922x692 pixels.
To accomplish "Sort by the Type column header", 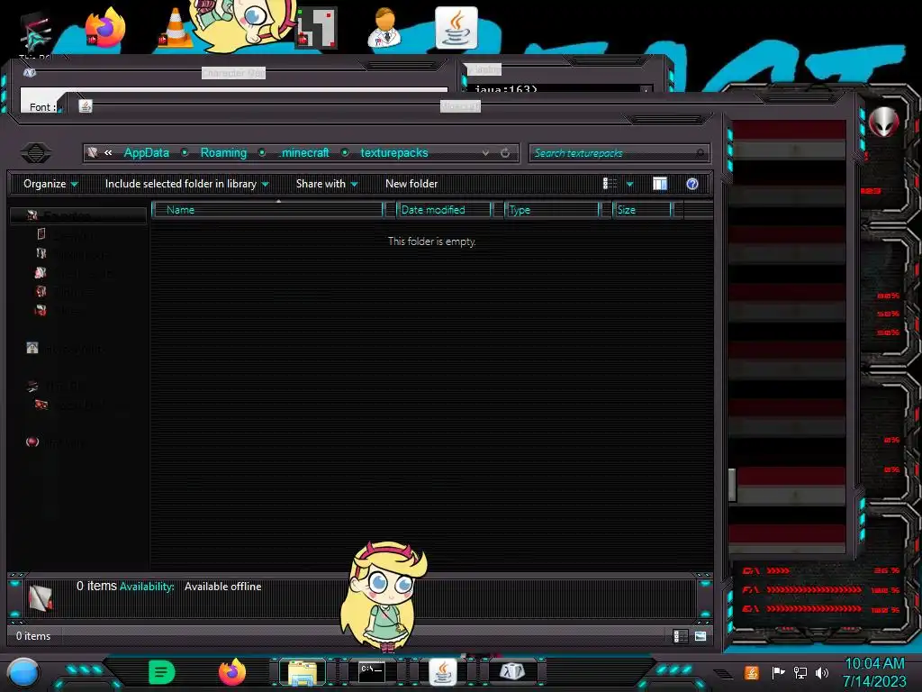I will [x=552, y=209].
